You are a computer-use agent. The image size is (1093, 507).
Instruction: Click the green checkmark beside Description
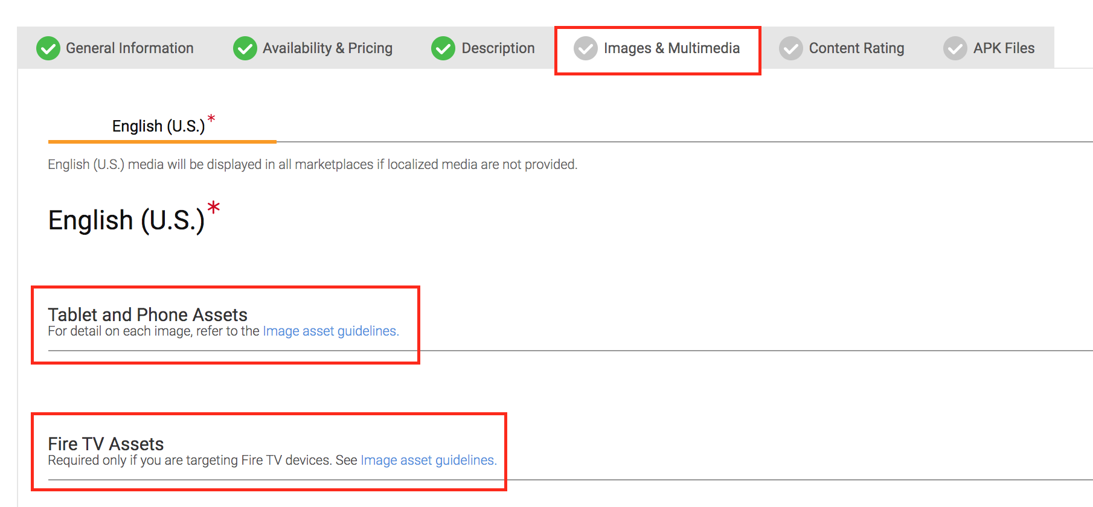[443, 48]
